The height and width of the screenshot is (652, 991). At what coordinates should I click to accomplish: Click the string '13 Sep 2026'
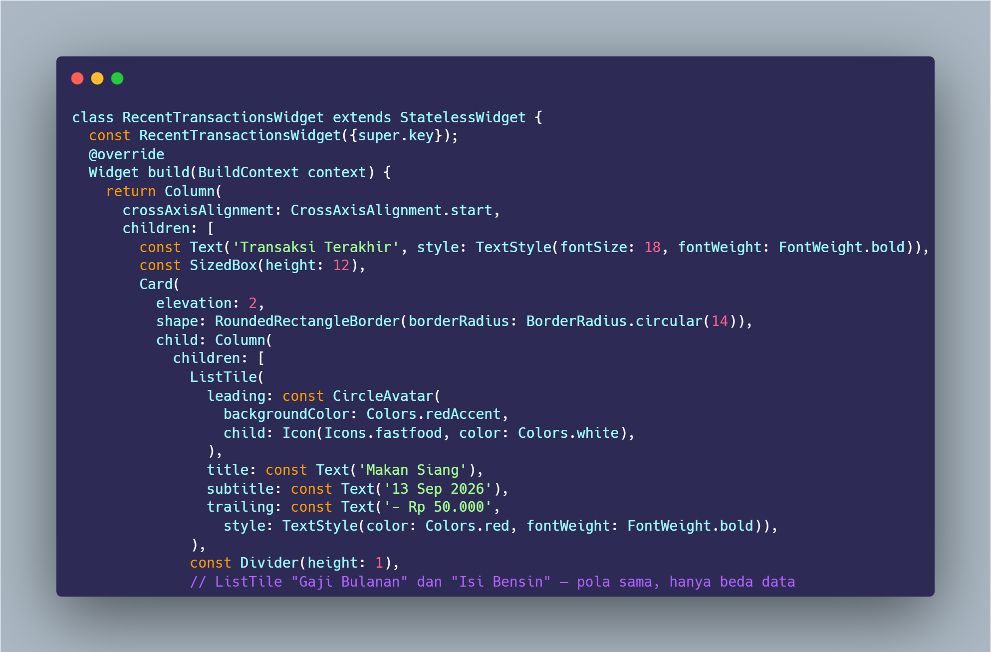point(438,489)
